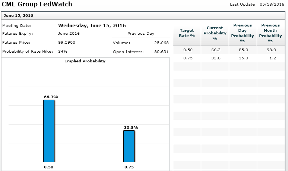The height and width of the screenshot is (171, 288).
Task: Click the 15.0 previous day probability cell
Action: 244,58
